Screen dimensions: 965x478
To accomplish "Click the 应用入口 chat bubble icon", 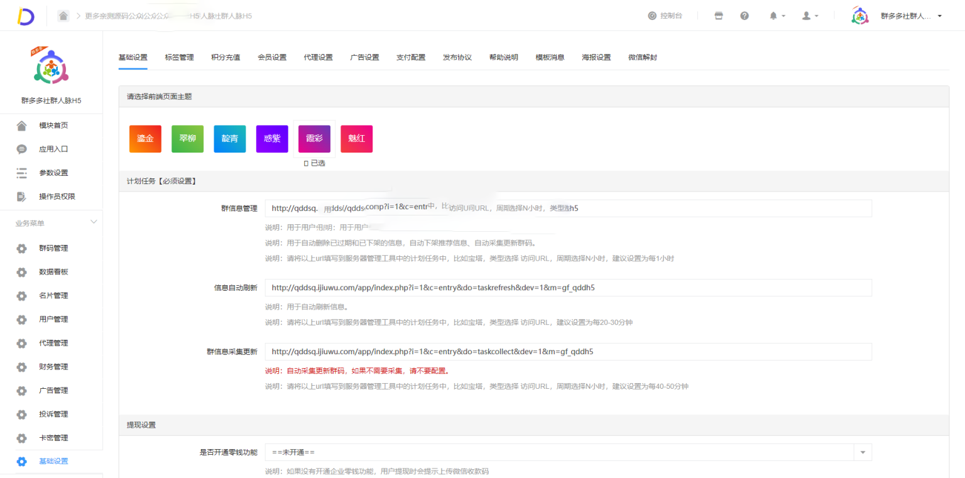I will pos(22,149).
